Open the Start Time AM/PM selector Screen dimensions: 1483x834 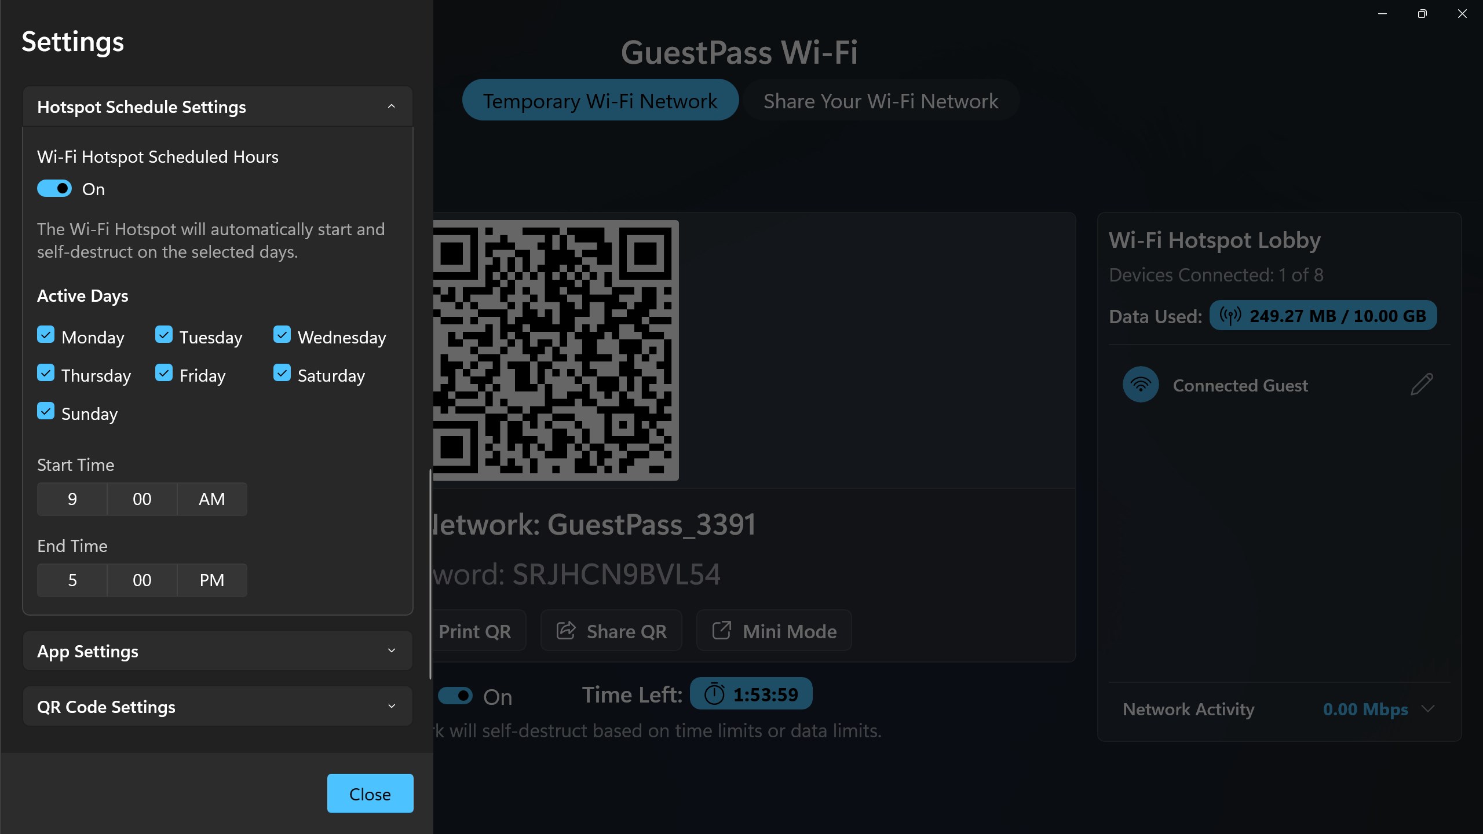(x=212, y=499)
